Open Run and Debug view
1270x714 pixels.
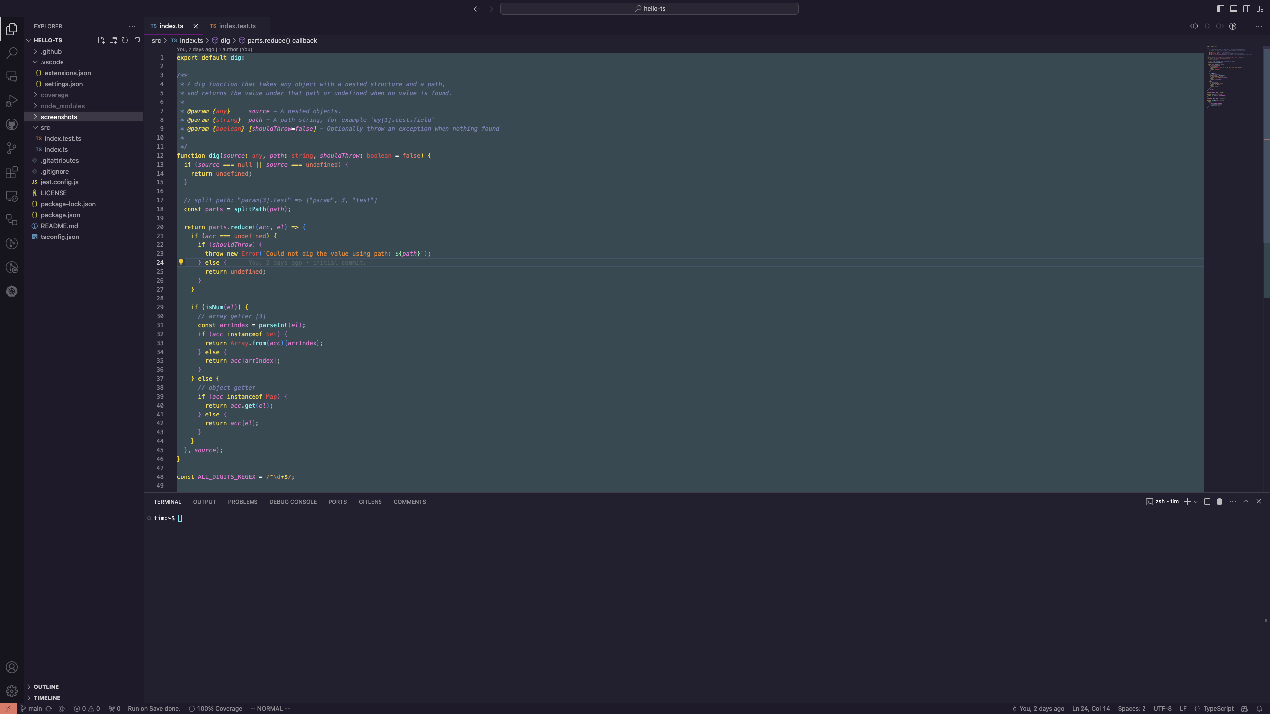(12, 101)
